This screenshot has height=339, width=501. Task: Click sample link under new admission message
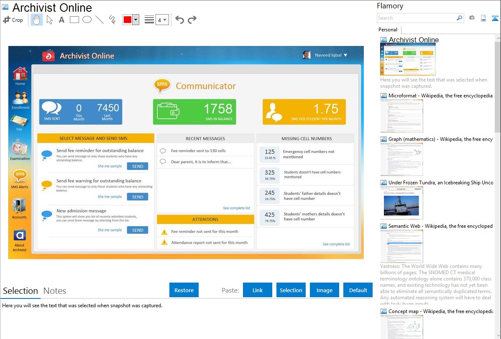(110, 230)
